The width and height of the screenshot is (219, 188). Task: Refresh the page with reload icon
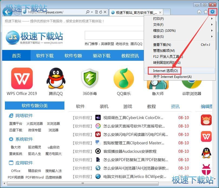tap(101, 12)
